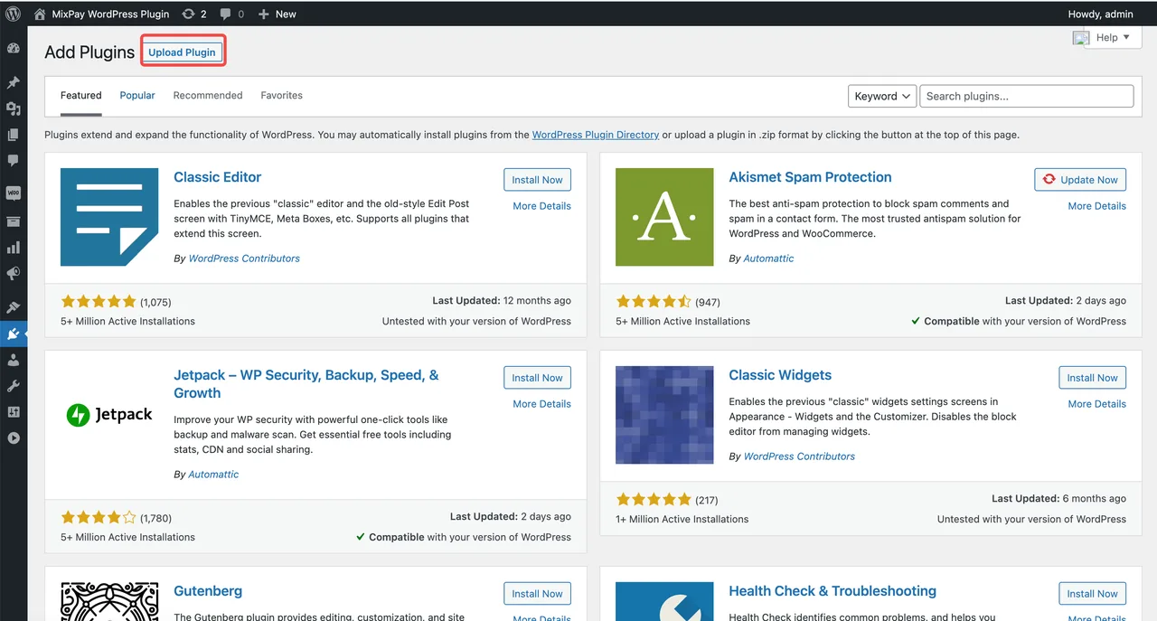
Task: Expand the Keyword search type dropdown
Action: point(882,96)
